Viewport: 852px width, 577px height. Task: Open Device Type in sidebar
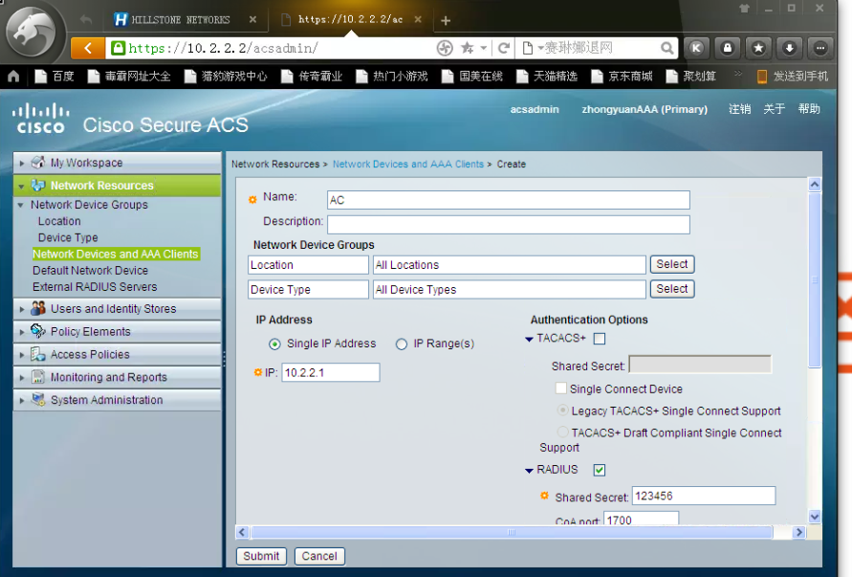point(68,237)
